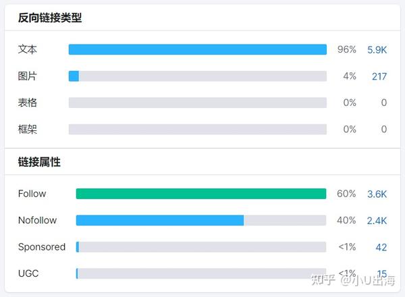Open the 3.6K Follow links count
The width and height of the screenshot is (405, 297).
(x=377, y=194)
